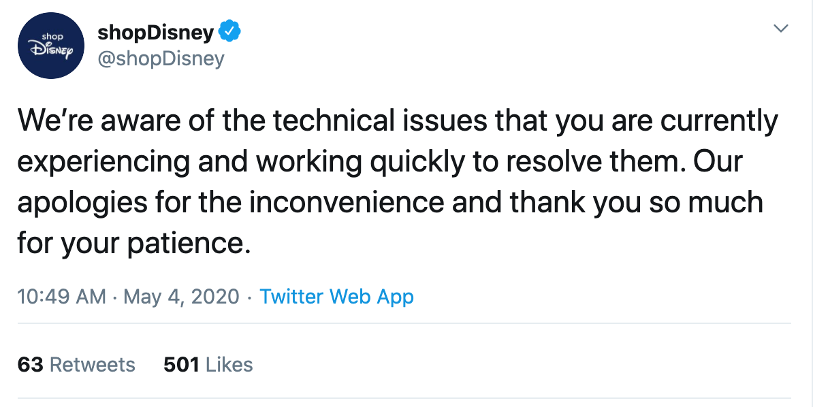Open the shopDisney display name link
813x407 pixels.
tap(156, 32)
